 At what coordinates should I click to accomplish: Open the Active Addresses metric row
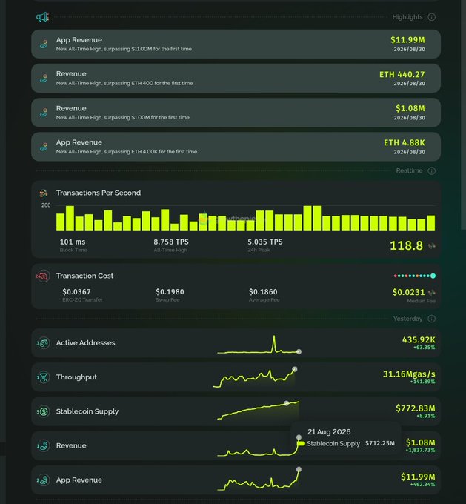click(236, 343)
